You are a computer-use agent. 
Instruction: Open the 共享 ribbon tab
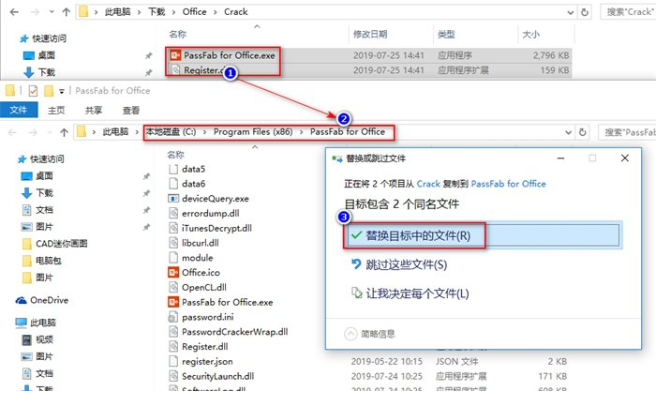pos(94,110)
